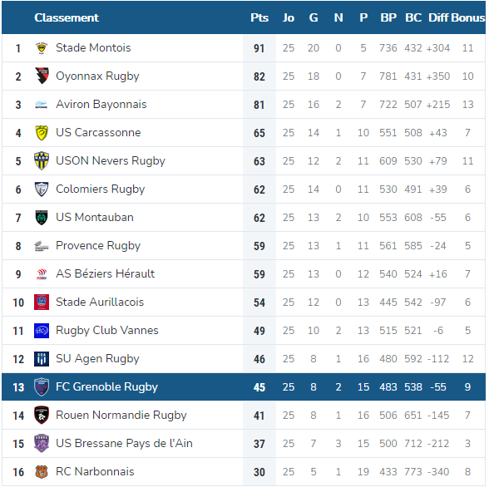The width and height of the screenshot is (489, 487).
Task: Open AS Béziers Hérault team page
Action: click(x=105, y=274)
